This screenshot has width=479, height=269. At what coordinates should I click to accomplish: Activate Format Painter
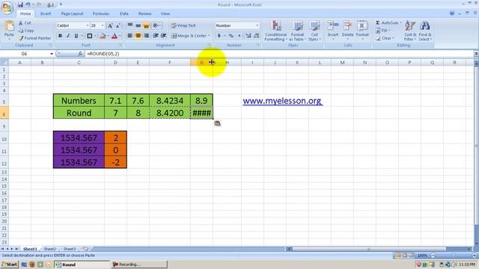(34, 38)
